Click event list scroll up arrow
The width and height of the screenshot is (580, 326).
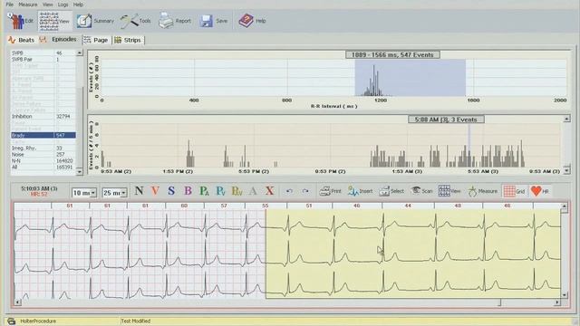[x=80, y=53]
